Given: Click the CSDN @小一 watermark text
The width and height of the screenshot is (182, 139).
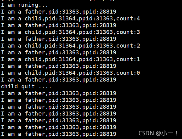Looking at the screenshot, I should 158,133.
